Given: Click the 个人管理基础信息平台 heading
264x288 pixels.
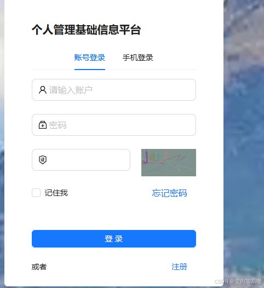Looking at the screenshot, I should coord(87,30).
